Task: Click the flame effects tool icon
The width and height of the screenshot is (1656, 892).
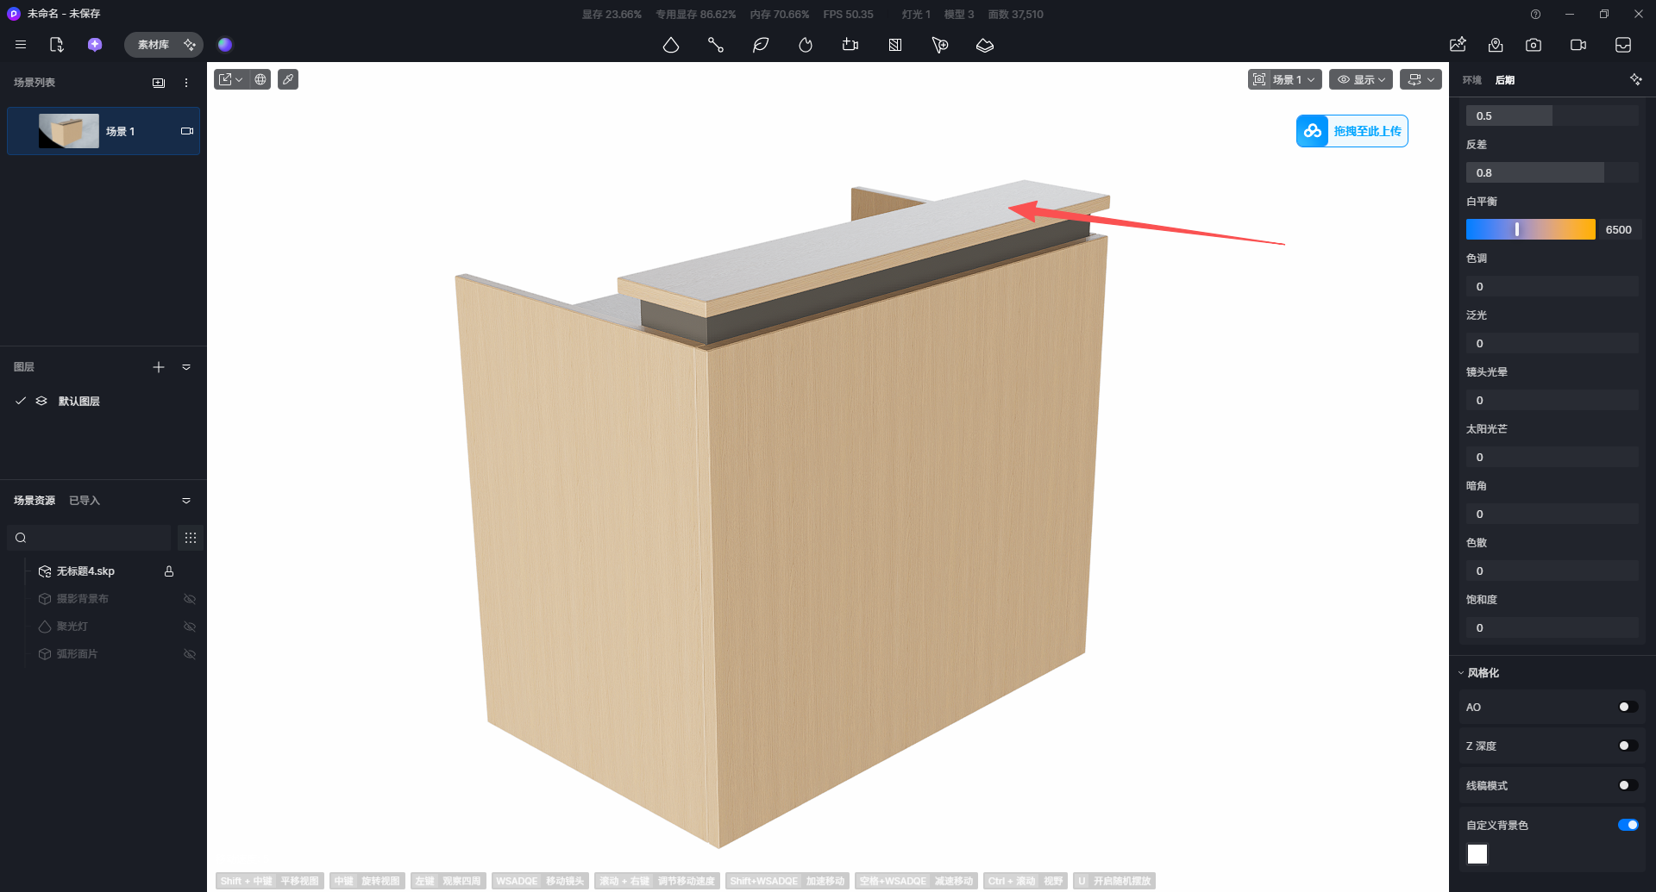Action: point(806,45)
